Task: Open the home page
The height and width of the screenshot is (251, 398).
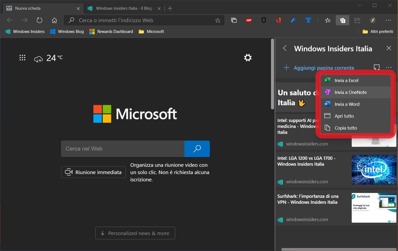Action: [x=54, y=20]
